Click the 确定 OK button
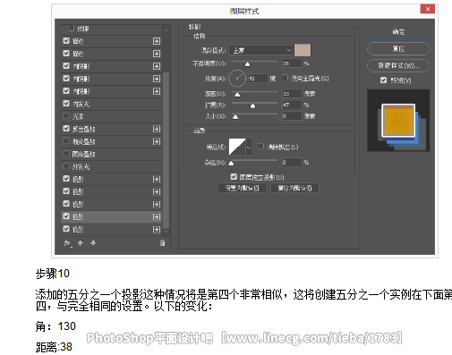Screen dimensions: 452x355 coord(398,31)
